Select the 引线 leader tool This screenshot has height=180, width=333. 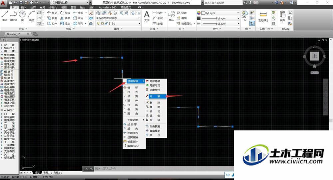[x=158, y=18]
